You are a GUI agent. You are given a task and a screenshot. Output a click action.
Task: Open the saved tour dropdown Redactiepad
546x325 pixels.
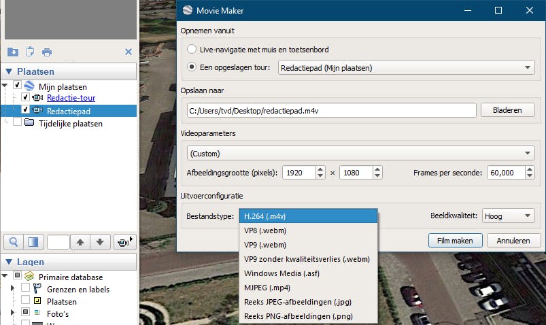coord(407,67)
